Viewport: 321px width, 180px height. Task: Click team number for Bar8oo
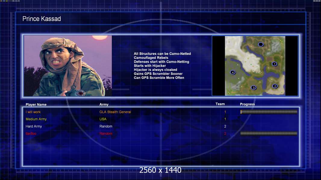point(225,133)
